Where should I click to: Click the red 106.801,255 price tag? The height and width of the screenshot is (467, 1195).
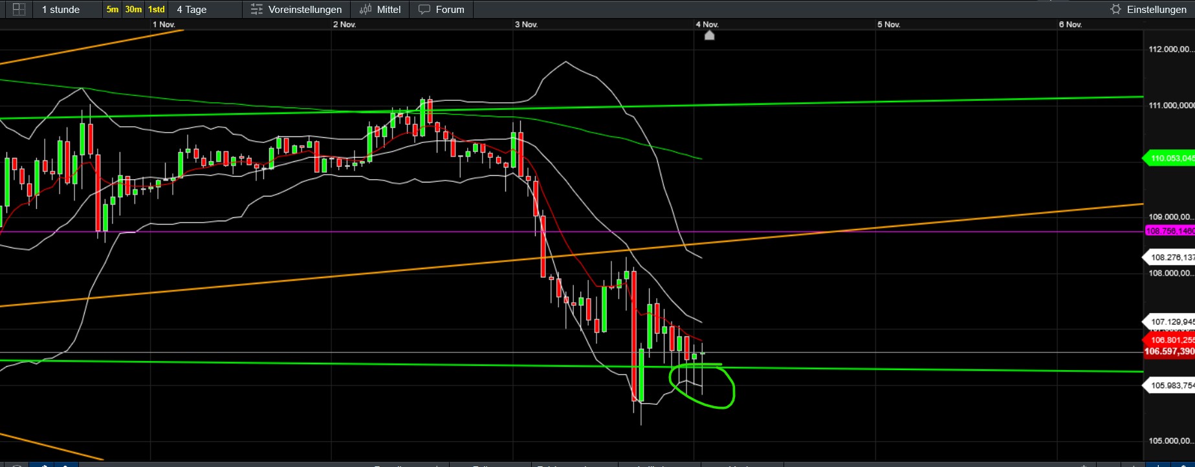tap(1169, 340)
